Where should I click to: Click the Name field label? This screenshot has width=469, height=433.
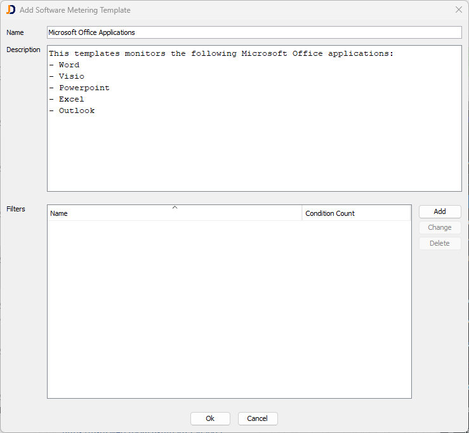pyautogui.click(x=15, y=32)
